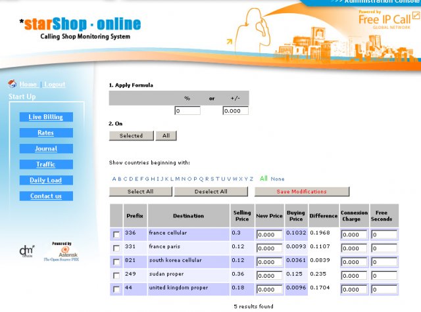Filter countries by the green All link

(x=263, y=178)
